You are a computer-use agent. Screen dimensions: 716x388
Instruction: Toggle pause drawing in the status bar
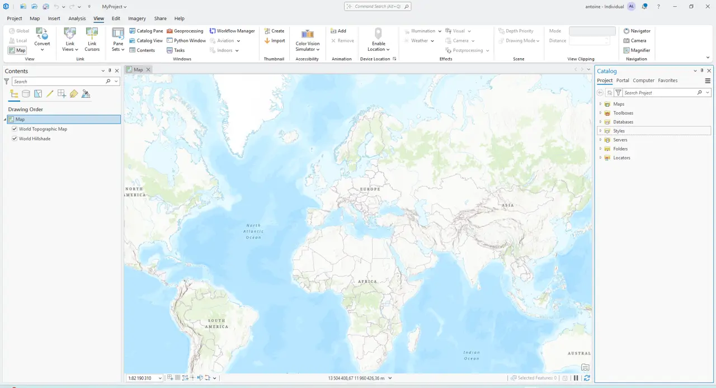576,378
